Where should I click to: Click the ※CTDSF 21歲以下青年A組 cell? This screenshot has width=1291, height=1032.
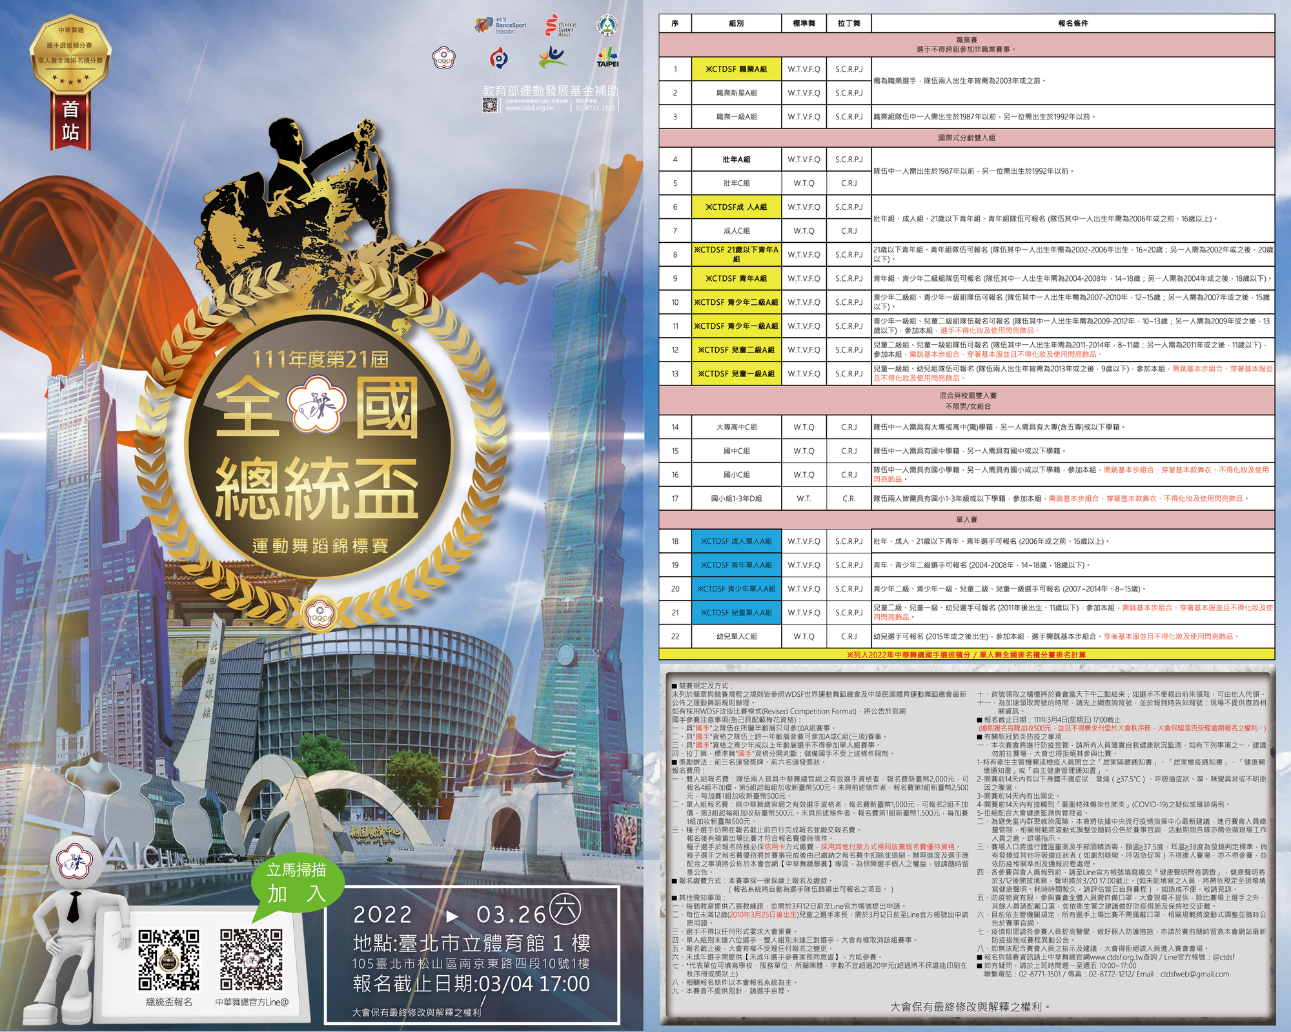(737, 254)
